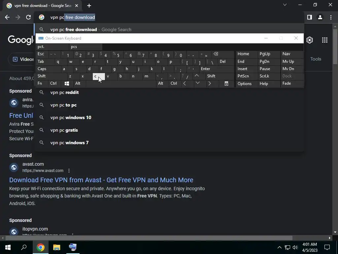Click the Help key on keyboard
Image resolution: width=338 pixels, height=254 pixels.
pos(269,84)
